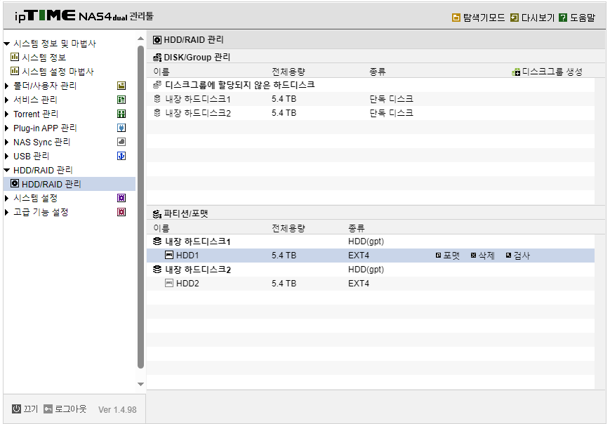The height and width of the screenshot is (424, 610).
Task: Click the 도움말 help icon
Action: click(562, 18)
